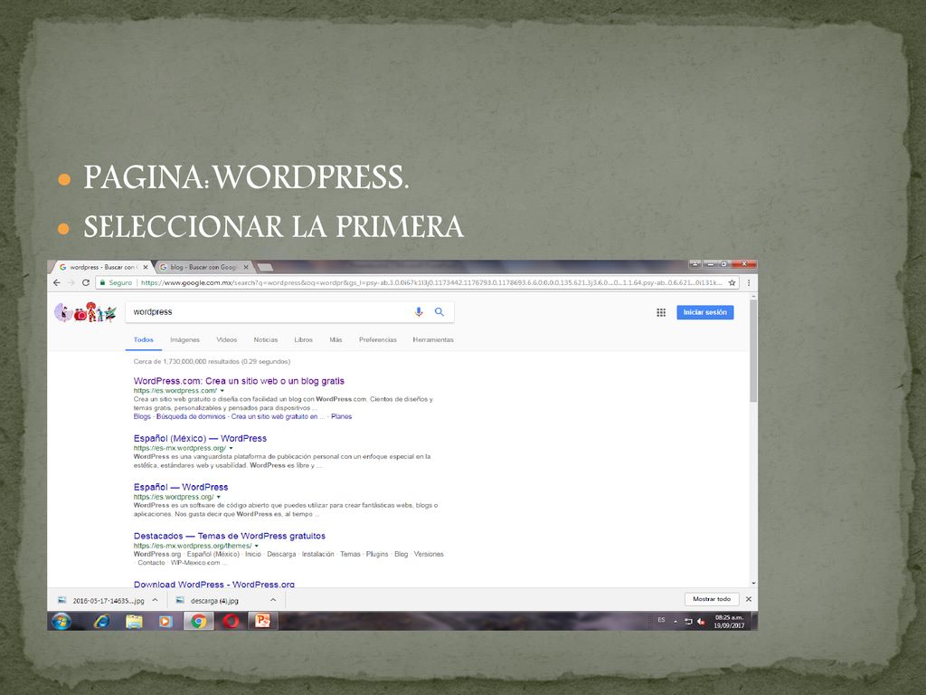
Task: Open Windows Media Player from the taskbar
Action: (x=165, y=621)
